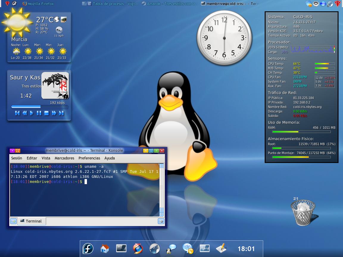Open the Fedora main menu launcher
343x257 pixels.
point(88,248)
